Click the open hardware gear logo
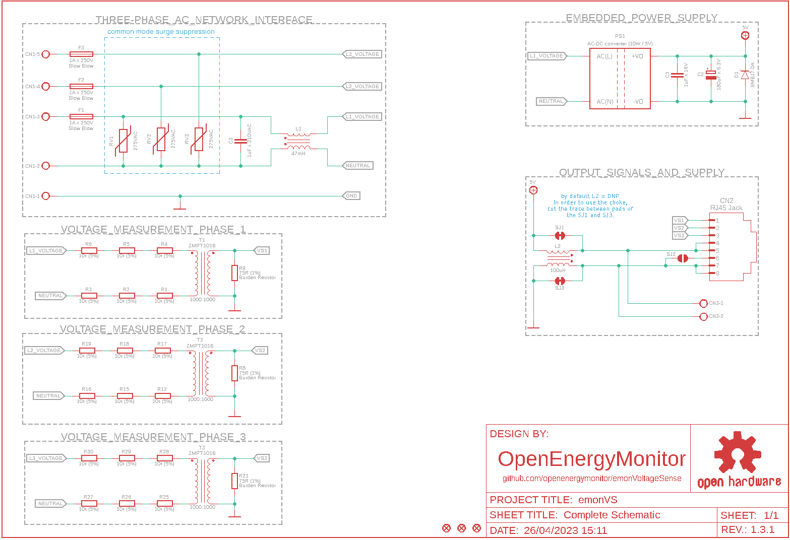The height and width of the screenshot is (540, 790). (737, 451)
